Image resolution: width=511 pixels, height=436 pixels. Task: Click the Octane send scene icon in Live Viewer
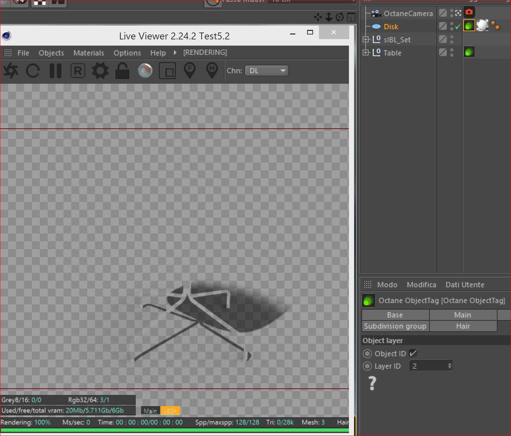[11, 71]
